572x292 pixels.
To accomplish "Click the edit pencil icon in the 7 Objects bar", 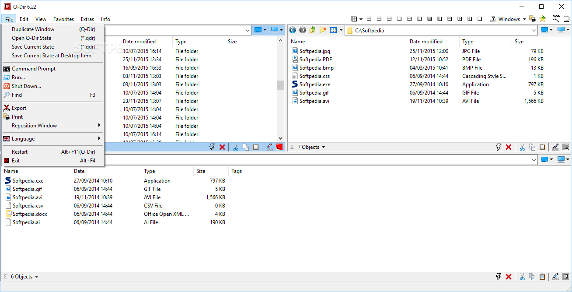I will point(555,147).
